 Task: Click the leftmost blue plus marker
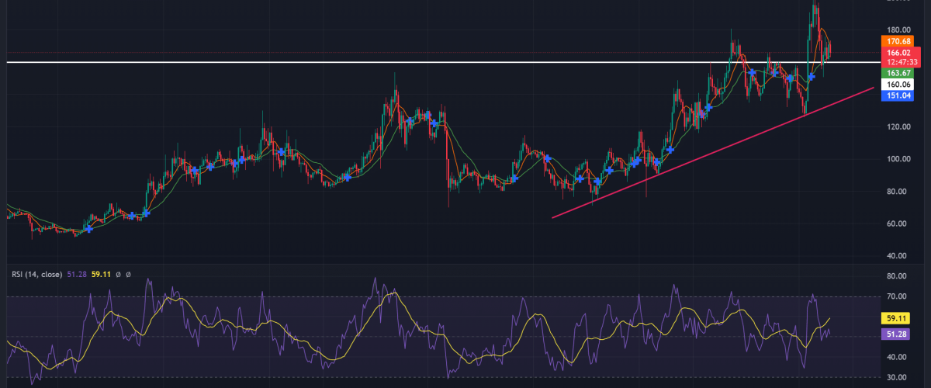point(89,229)
